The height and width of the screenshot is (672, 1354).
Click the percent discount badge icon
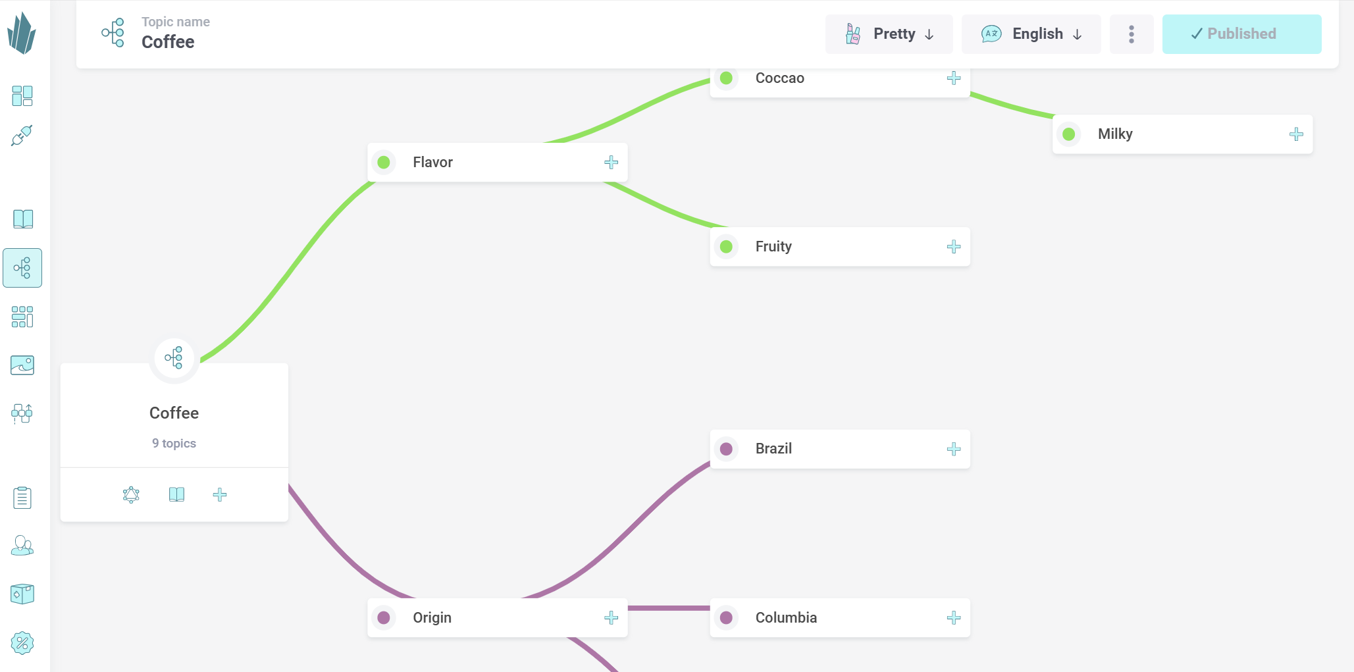pyautogui.click(x=22, y=643)
